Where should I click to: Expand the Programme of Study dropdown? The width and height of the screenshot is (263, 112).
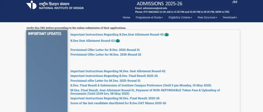tap(149, 17)
